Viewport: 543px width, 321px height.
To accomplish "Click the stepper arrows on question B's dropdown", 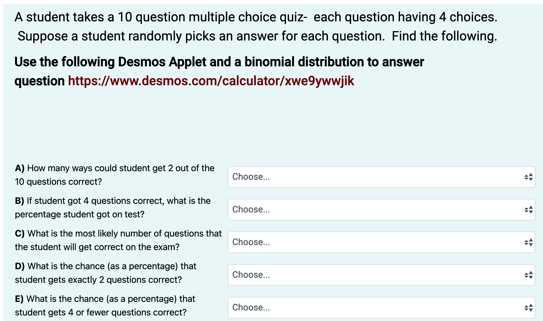I will 528,210.
